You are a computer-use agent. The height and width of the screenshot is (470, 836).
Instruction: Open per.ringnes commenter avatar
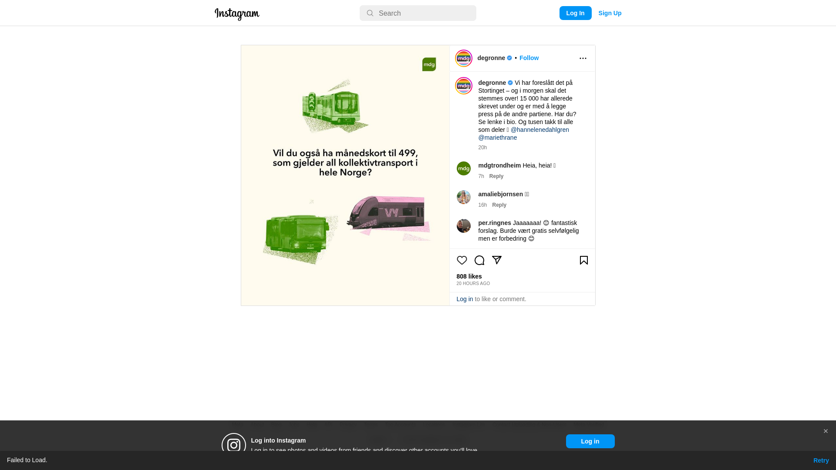click(464, 226)
